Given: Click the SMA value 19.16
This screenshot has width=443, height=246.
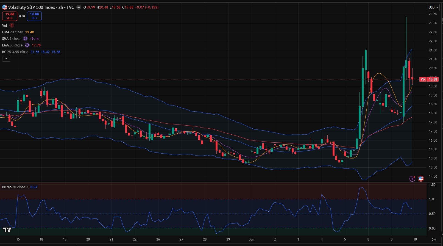Looking at the screenshot, I should pos(34,39).
